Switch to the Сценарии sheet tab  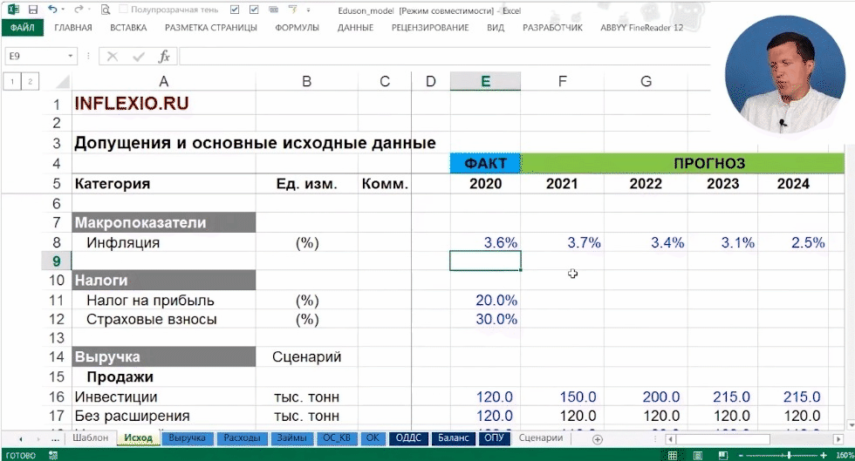click(x=541, y=438)
